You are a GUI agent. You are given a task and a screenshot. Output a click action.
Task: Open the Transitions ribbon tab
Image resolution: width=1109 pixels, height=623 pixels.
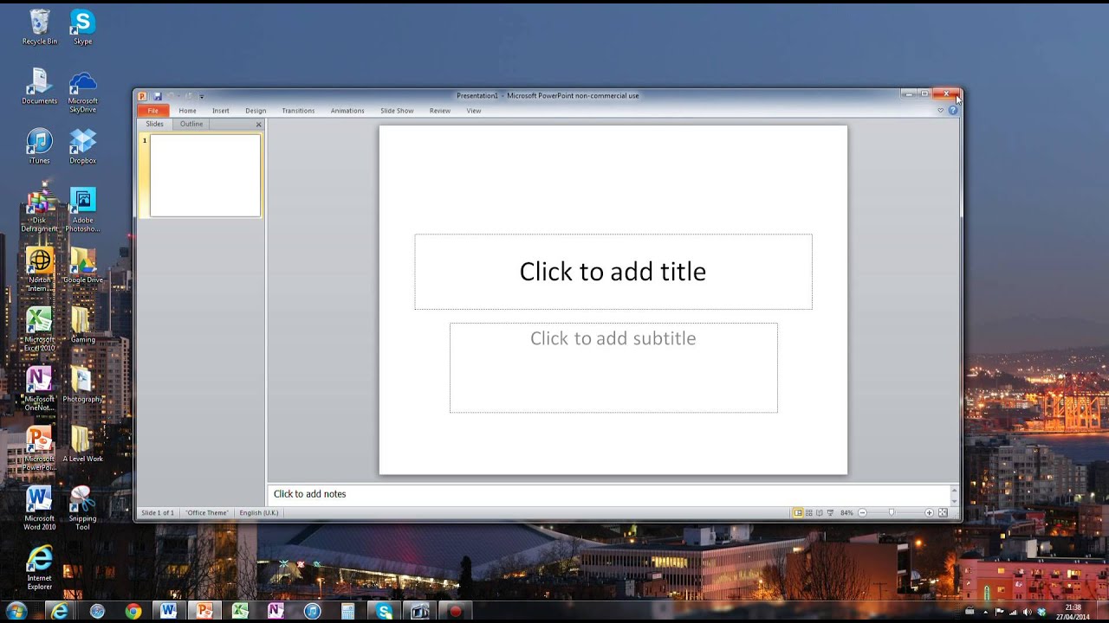298,111
